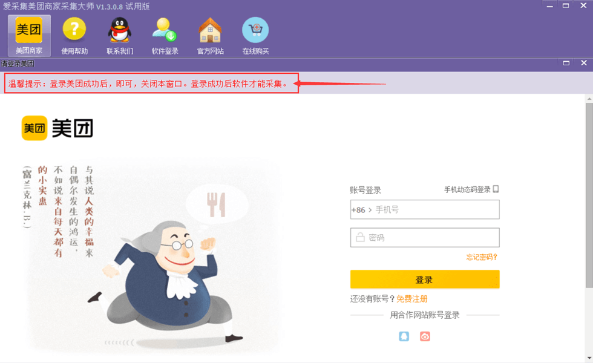The width and height of the screenshot is (593, 363).
Task: Open the 免费注册 registration link
Action: point(412,299)
